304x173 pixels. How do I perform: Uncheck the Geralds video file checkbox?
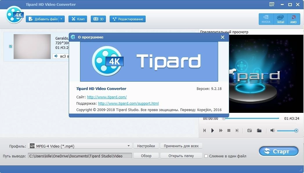point(11,46)
